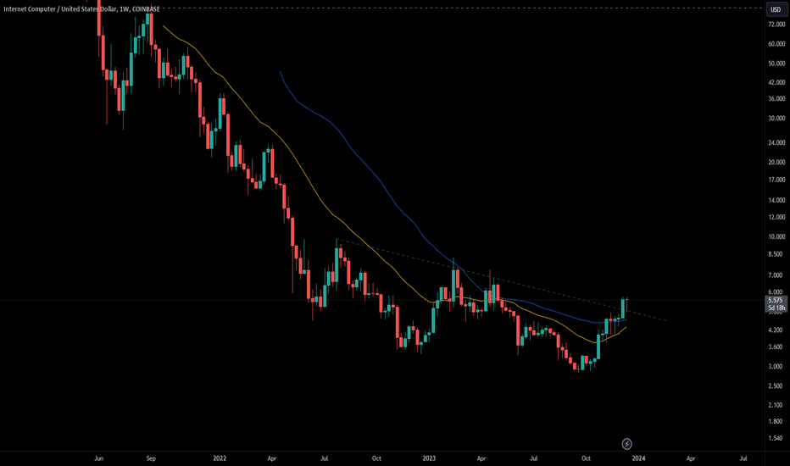Click the Jun label on the time axis
Viewport: 790px width, 466px height.
pos(98,458)
